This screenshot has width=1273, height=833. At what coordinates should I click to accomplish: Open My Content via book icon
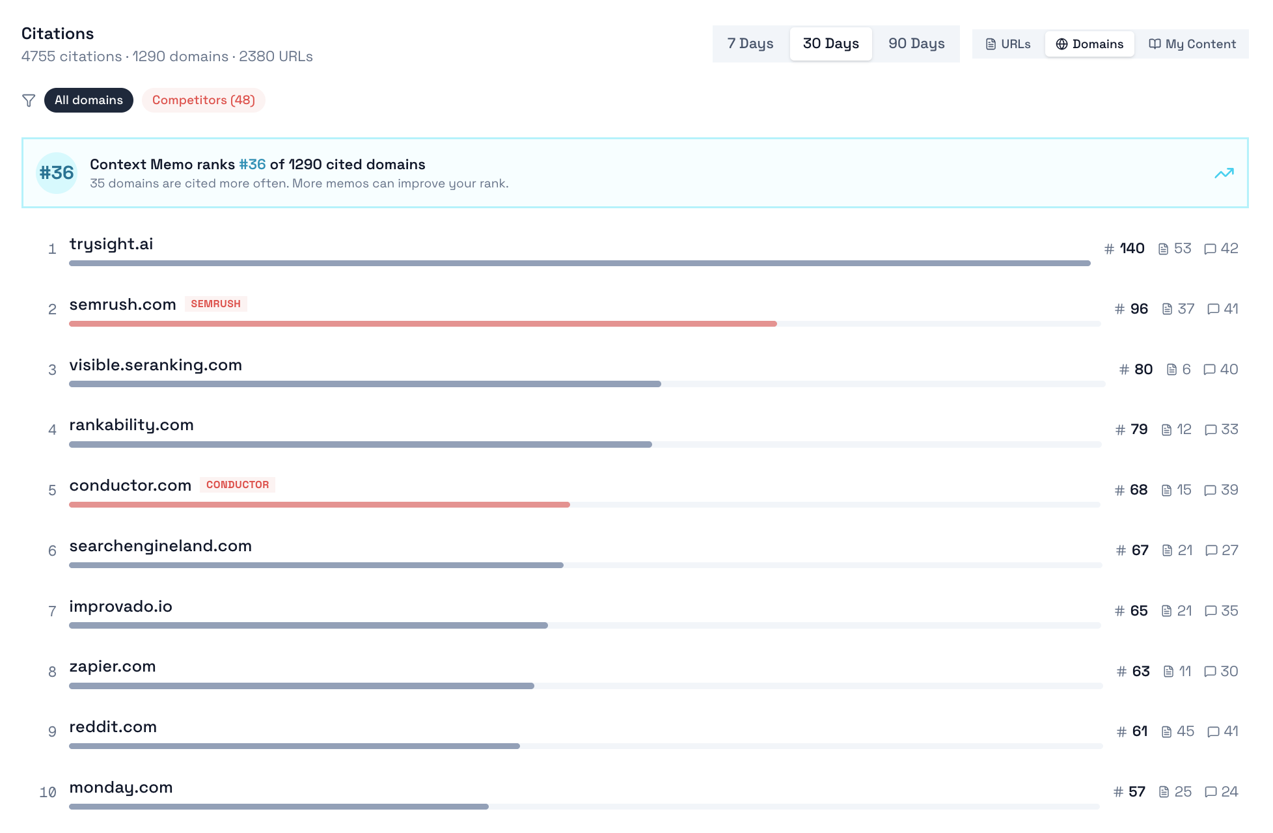click(1192, 44)
